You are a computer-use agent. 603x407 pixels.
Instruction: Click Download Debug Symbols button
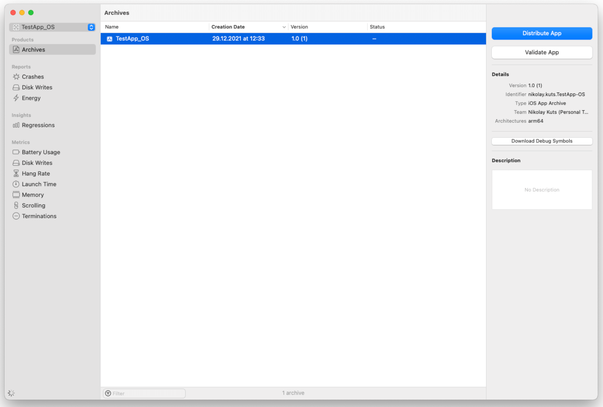click(542, 141)
